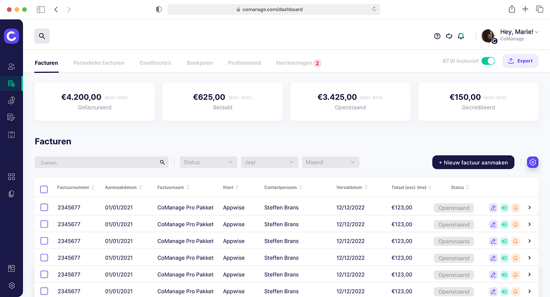
Task: Click the green payment icon in the third row
Action: [x=504, y=242]
